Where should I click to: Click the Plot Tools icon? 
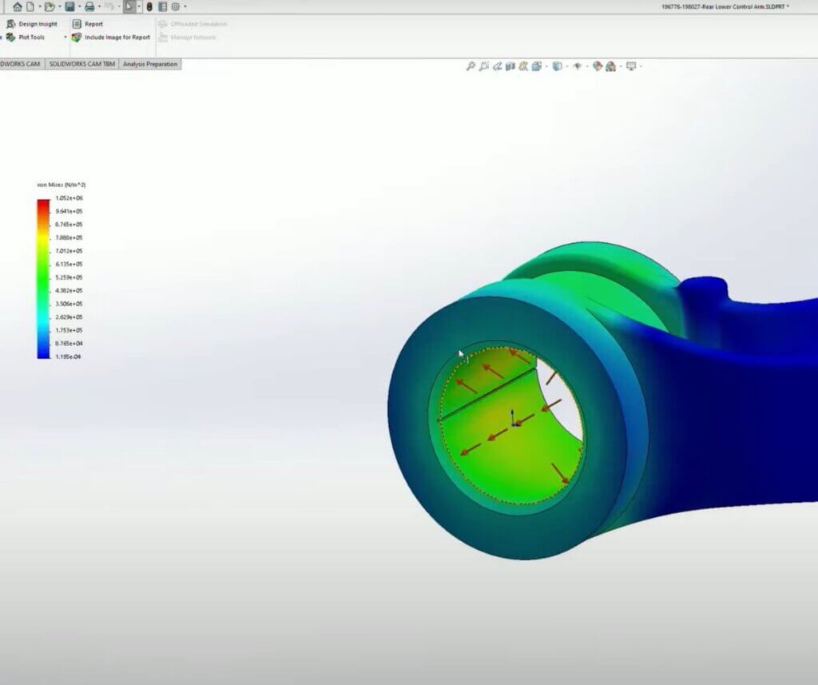pyautogui.click(x=11, y=37)
